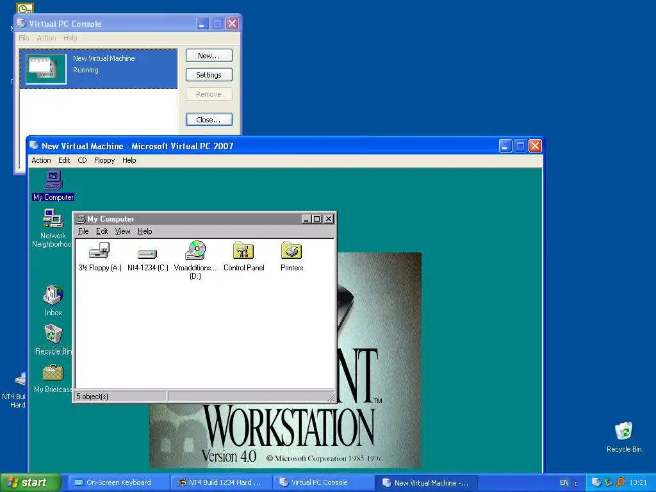Viewport: 656px width, 492px height.
Task: Click the My Computer window title bar icon
Action: click(x=81, y=219)
